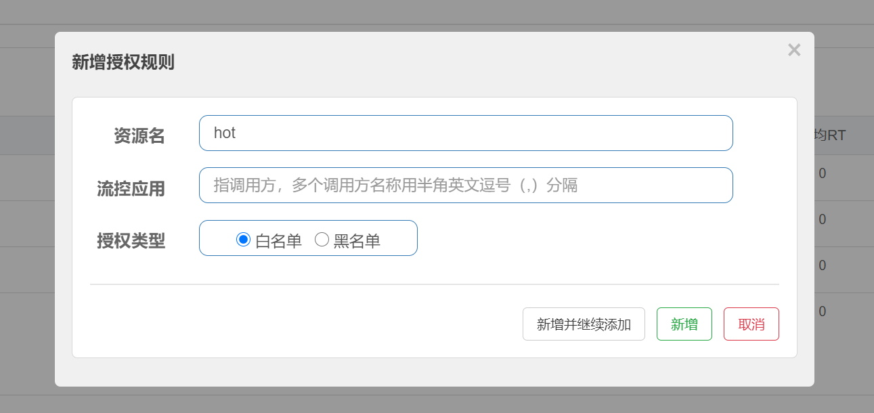
Task: Close the 新增授权规则 dialog with X
Action: coord(794,50)
